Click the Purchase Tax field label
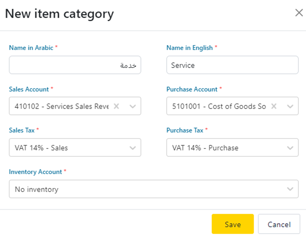The height and width of the screenshot is (236, 306). 185,130
